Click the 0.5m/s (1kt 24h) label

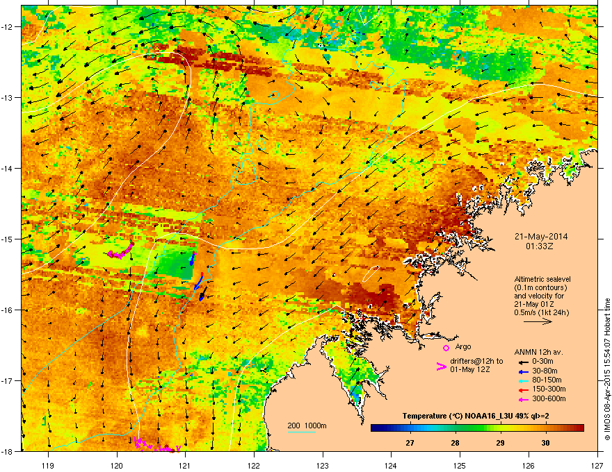(541, 312)
